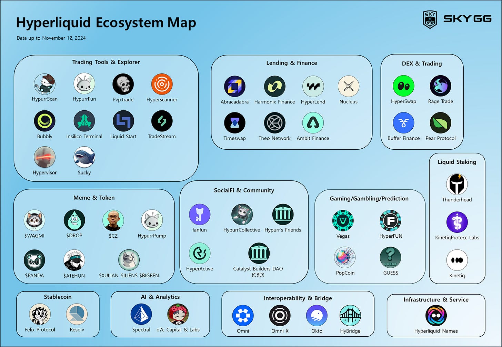This screenshot has width=502, height=347.
Task: Click the Pear Protocol leaf icon
Action: (x=441, y=123)
